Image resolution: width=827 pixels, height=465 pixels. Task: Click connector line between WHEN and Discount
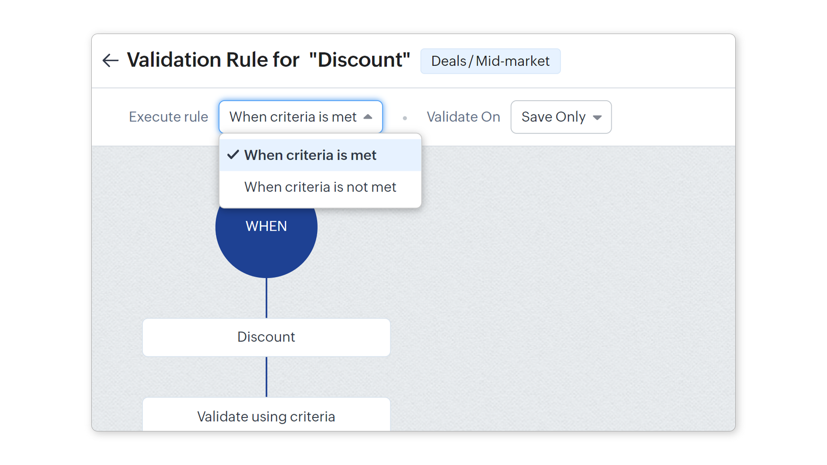pos(267,298)
